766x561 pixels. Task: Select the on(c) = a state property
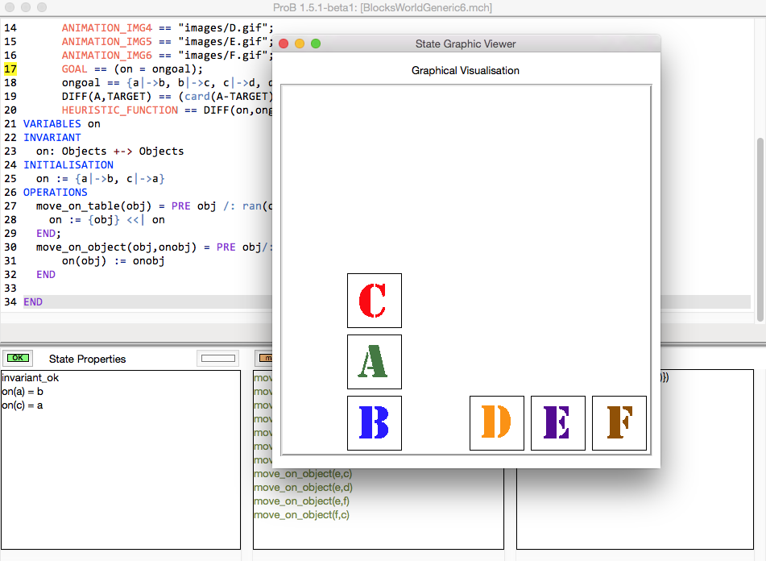(x=22, y=405)
